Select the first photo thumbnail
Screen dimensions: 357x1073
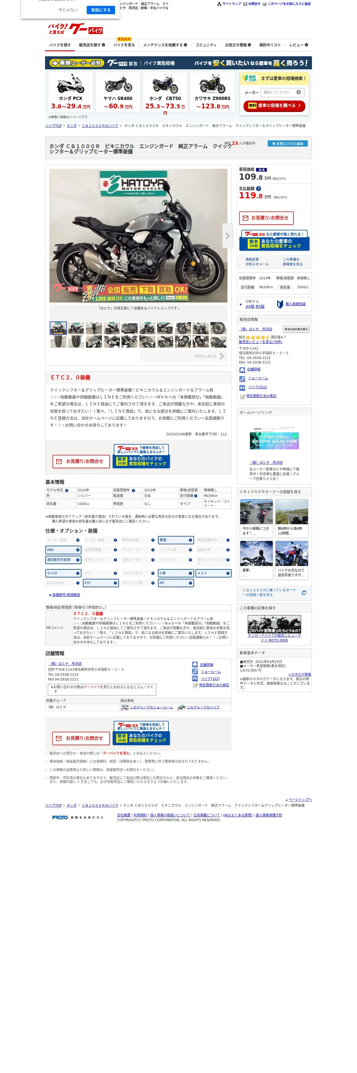click(58, 328)
